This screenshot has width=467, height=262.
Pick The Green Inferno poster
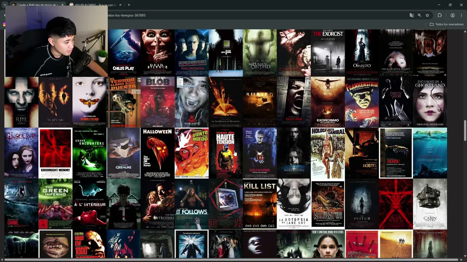[55, 204]
